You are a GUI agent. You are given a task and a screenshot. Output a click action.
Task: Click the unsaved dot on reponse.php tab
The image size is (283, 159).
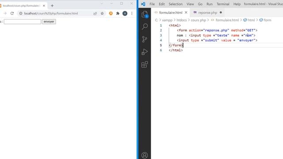pos(221,12)
